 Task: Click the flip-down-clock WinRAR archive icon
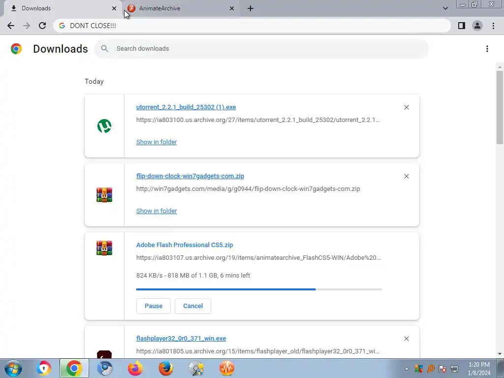(104, 195)
